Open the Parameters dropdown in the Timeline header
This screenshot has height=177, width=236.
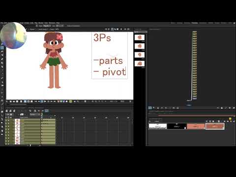tap(35, 115)
